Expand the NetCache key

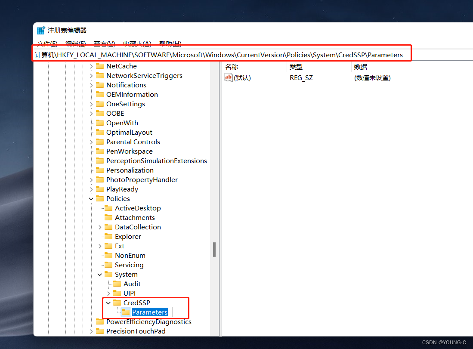[91, 66]
